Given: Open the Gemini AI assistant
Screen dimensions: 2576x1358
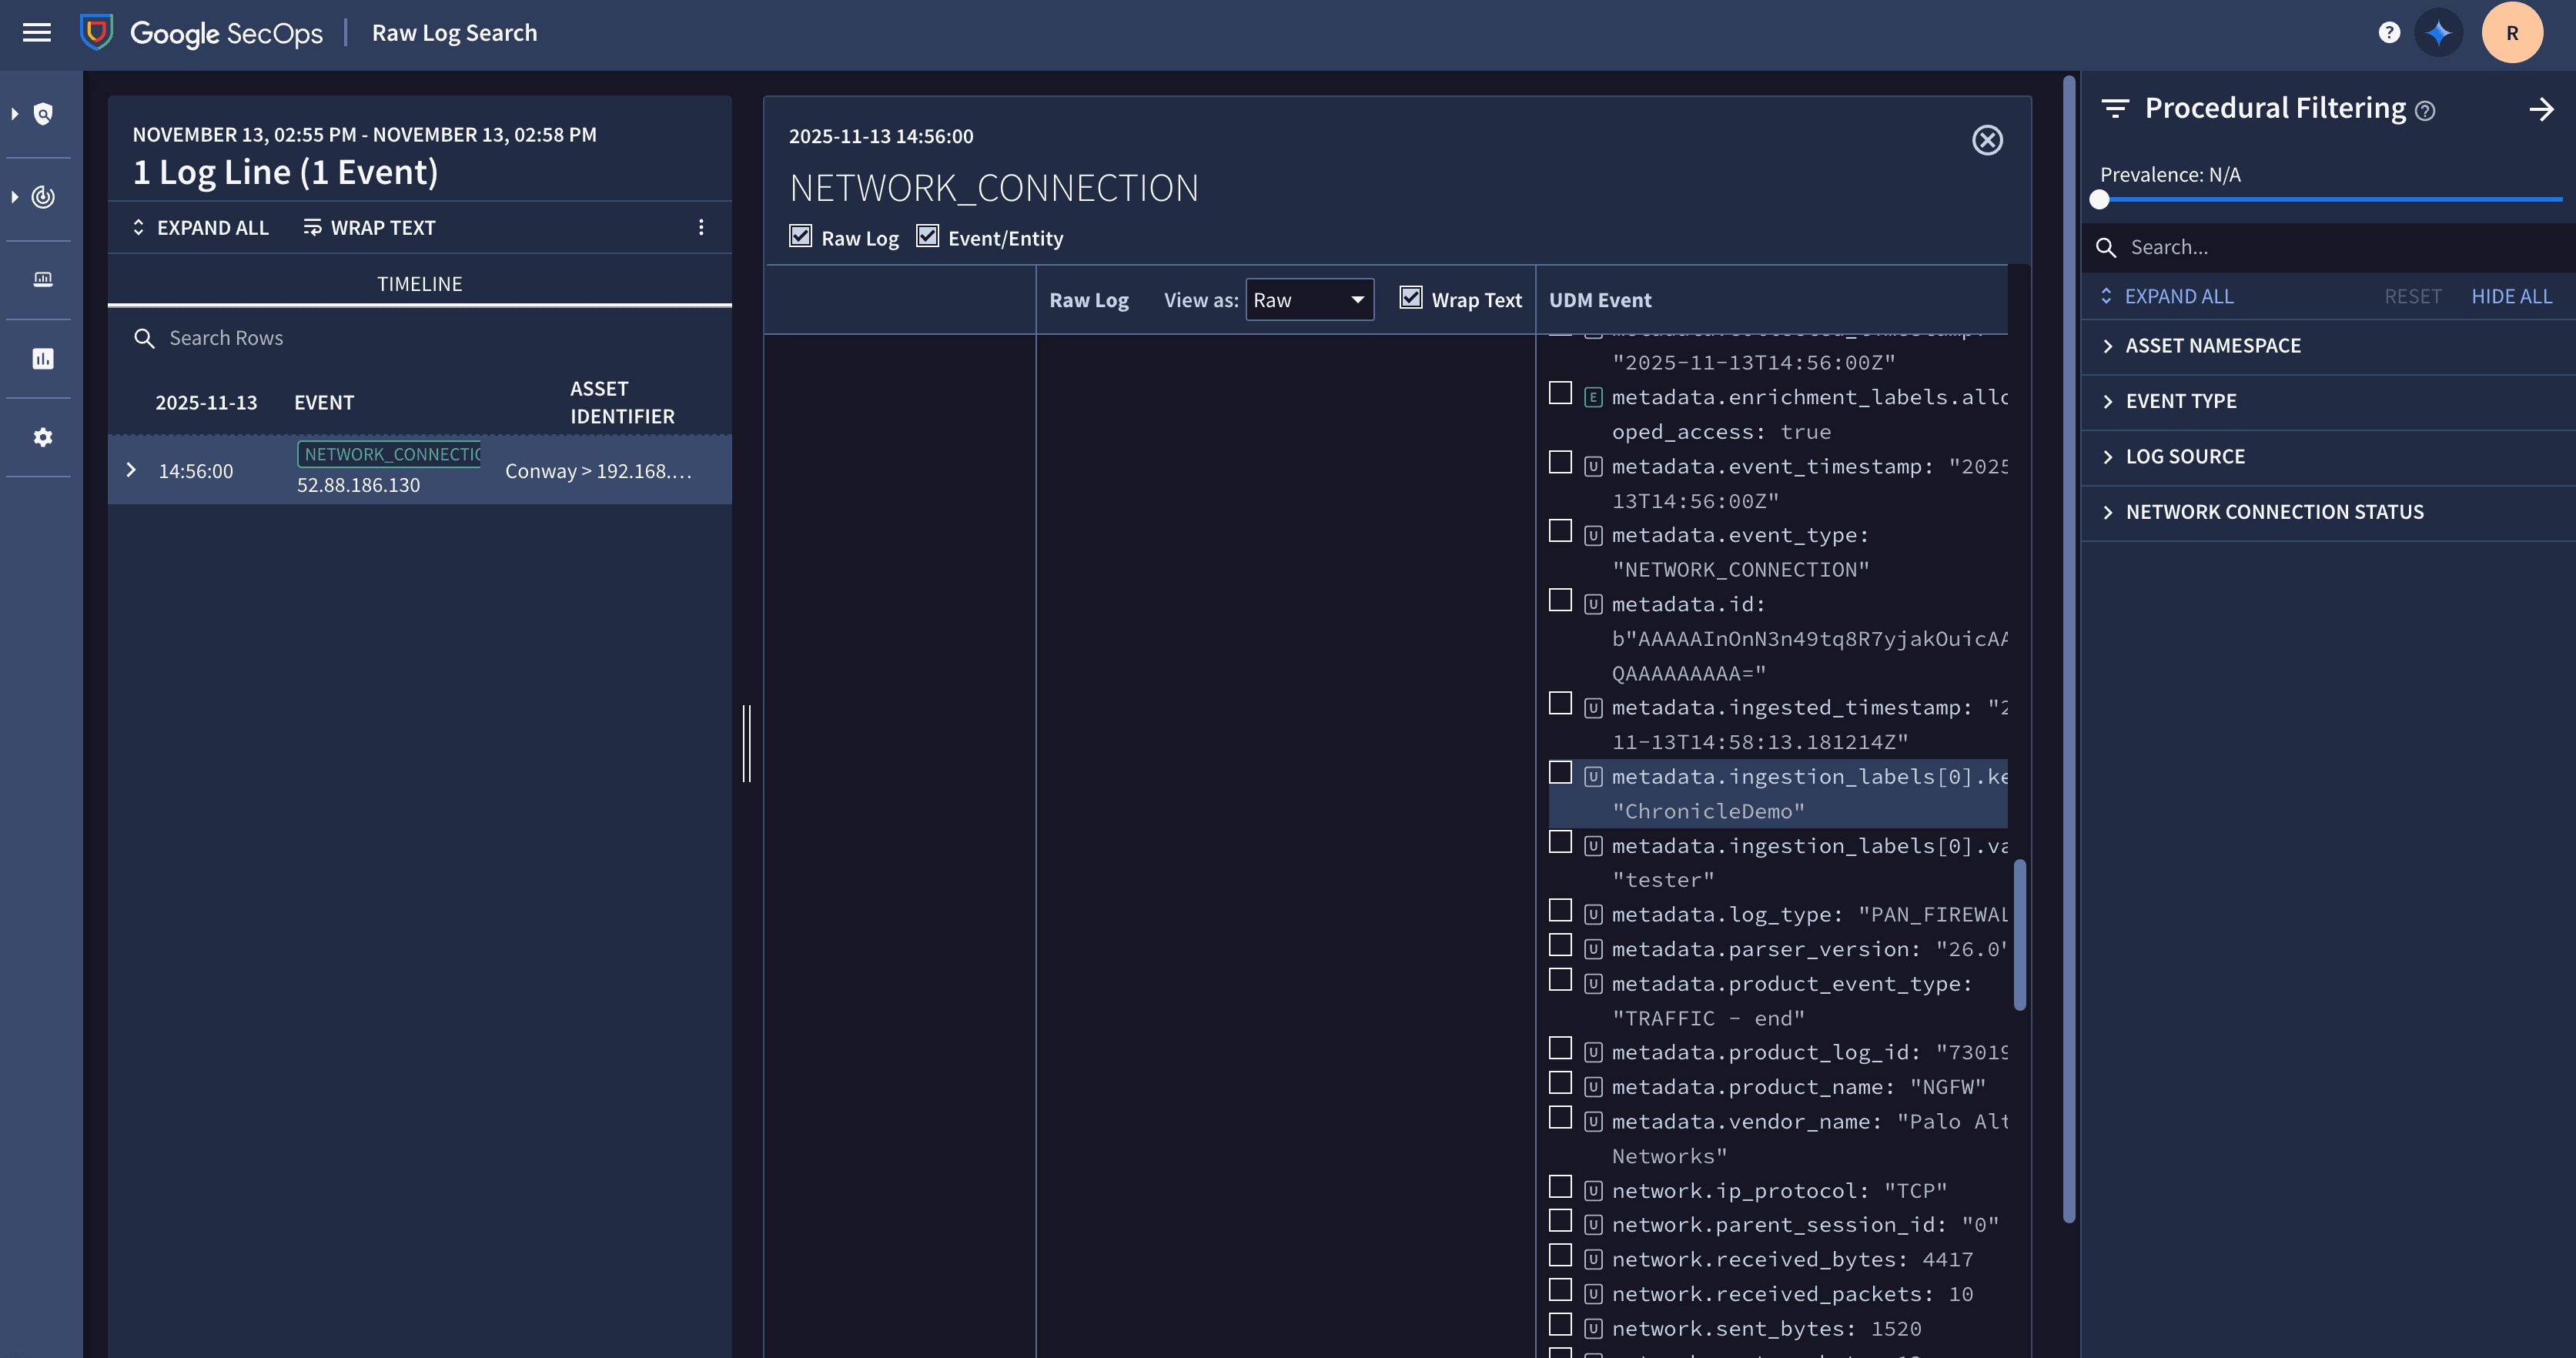Looking at the screenshot, I should coord(2438,32).
